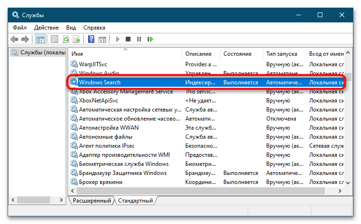
Task: Open the Properties toolbar icon
Action: click(x=55, y=40)
